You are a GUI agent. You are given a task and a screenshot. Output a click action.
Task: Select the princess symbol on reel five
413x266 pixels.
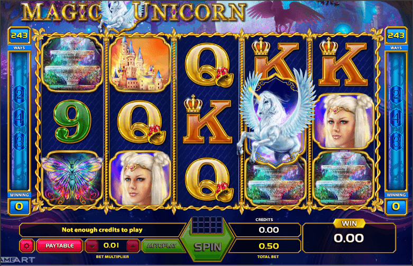(343, 122)
